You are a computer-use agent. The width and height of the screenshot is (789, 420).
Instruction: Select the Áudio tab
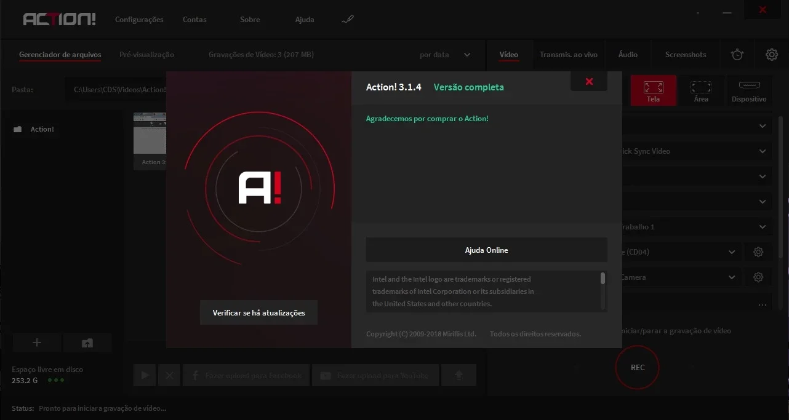(x=628, y=55)
